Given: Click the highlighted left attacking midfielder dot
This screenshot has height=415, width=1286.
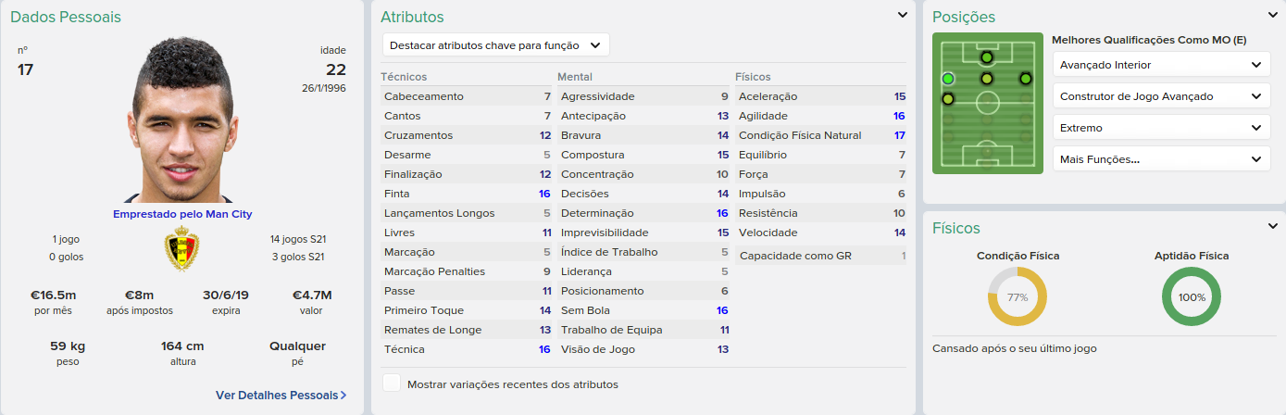Looking at the screenshot, I should point(947,79).
